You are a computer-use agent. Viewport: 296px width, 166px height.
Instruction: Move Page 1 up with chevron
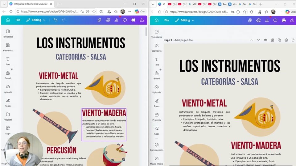252,40
